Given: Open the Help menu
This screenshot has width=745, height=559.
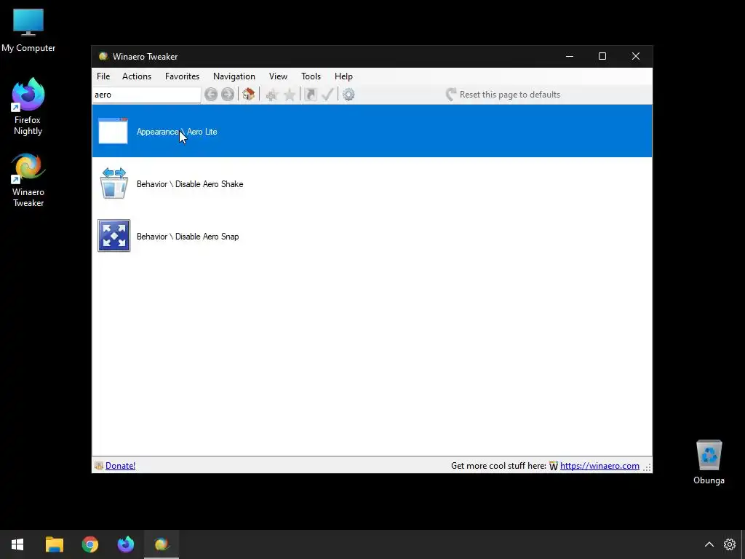Looking at the screenshot, I should coord(343,76).
